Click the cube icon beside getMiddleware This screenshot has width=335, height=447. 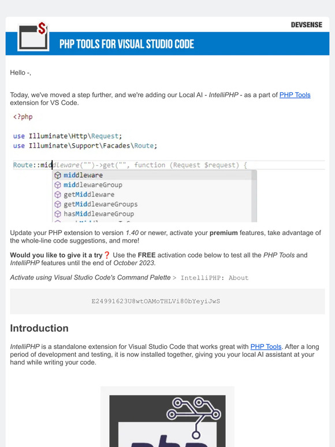[58, 195]
